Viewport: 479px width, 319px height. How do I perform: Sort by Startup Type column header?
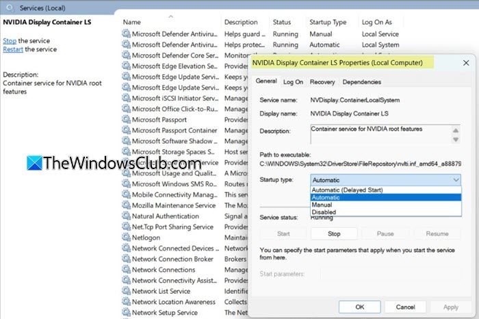pyautogui.click(x=333, y=22)
